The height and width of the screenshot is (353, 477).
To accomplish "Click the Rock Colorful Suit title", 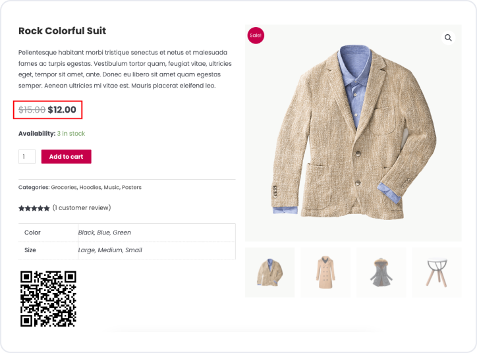I will click(62, 31).
